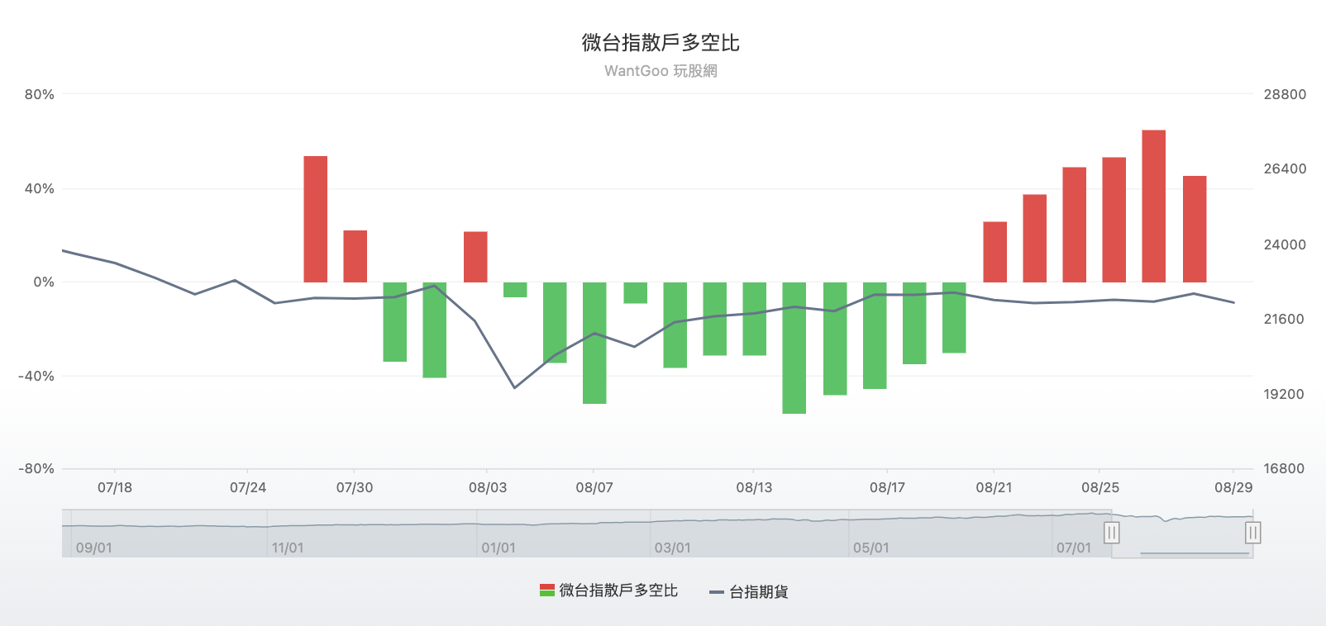Click the 08/17 x-axis date label
Screen dimensions: 1326x626
click(x=888, y=487)
